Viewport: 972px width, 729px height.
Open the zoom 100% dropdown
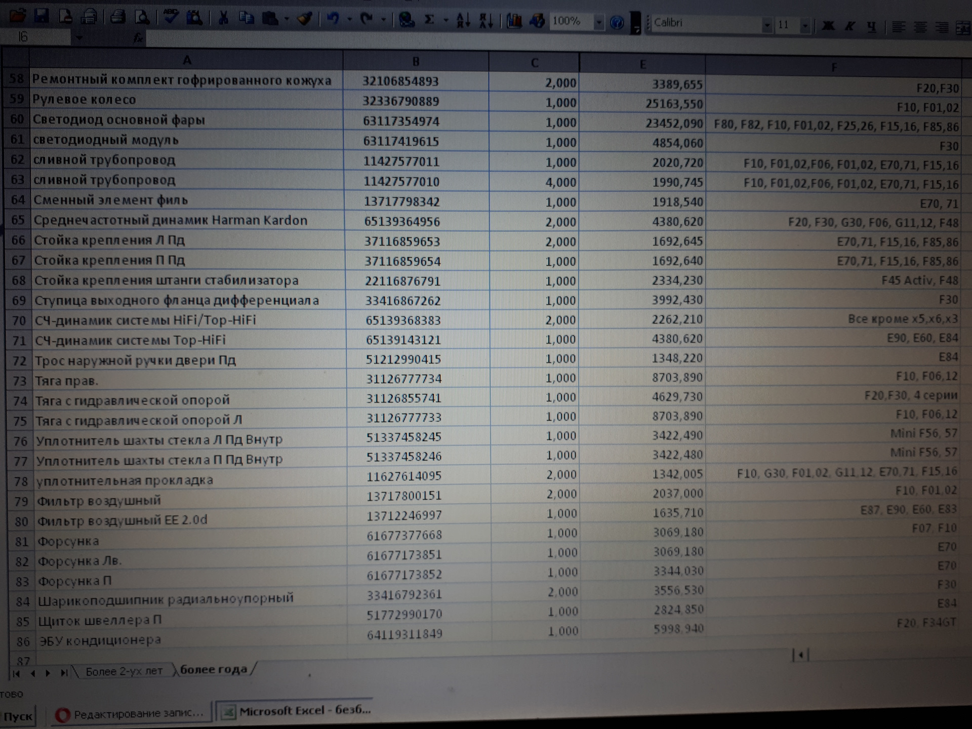[x=599, y=22]
